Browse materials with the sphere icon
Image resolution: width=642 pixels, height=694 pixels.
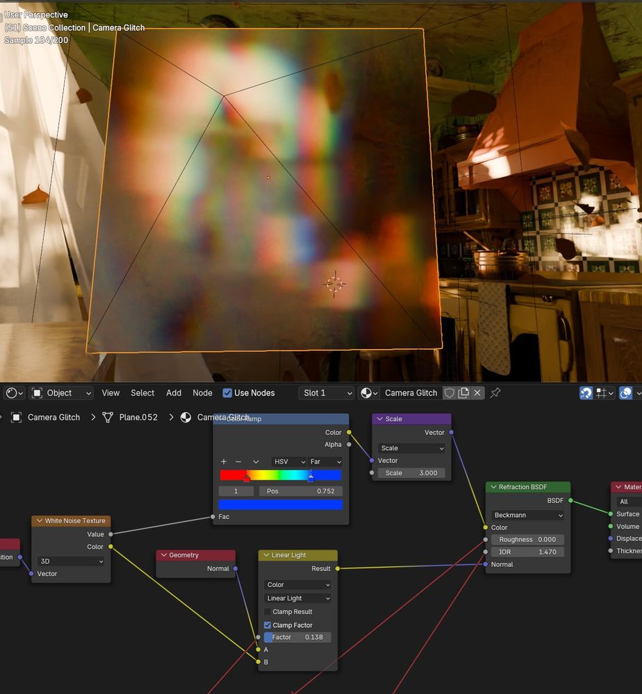(x=369, y=393)
